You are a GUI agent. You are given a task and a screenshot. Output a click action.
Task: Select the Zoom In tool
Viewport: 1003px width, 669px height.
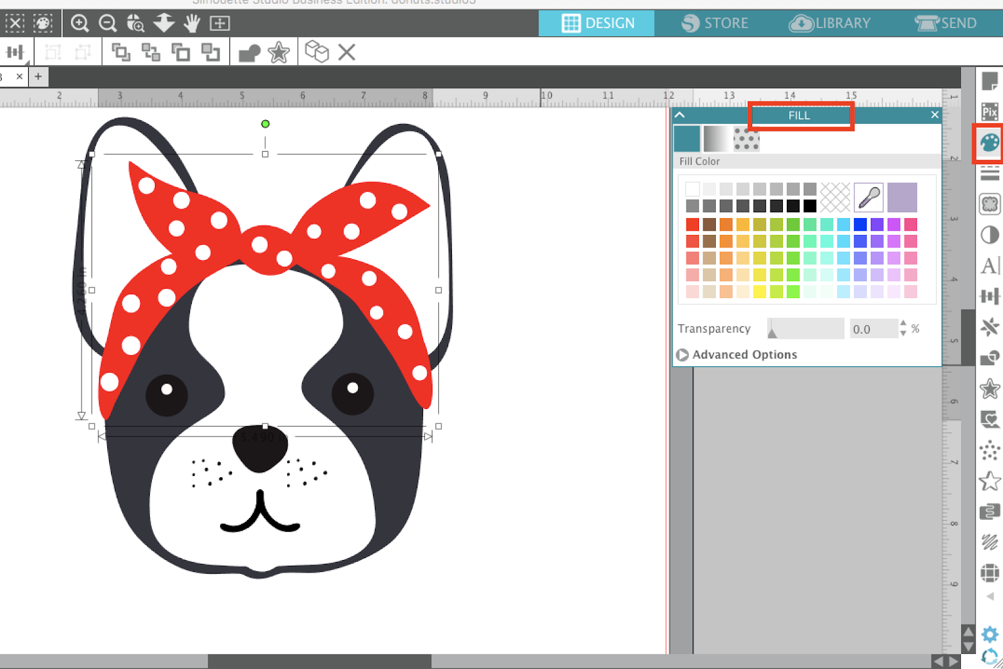click(x=80, y=23)
